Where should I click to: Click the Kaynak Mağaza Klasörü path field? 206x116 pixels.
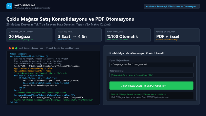(x=151, y=65)
